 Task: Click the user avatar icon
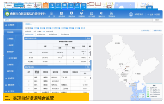[x=131, y=14]
